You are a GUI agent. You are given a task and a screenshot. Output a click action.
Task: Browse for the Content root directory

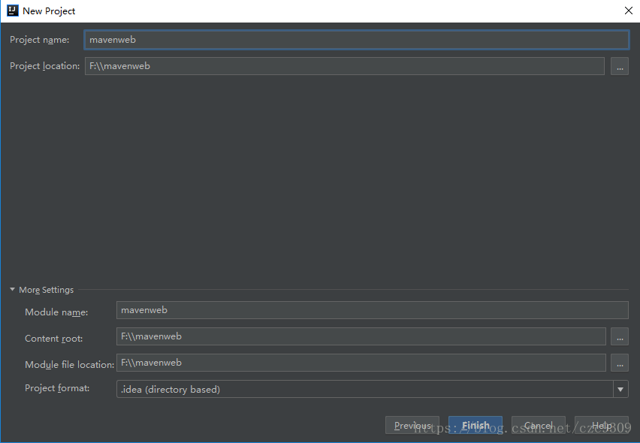click(620, 336)
